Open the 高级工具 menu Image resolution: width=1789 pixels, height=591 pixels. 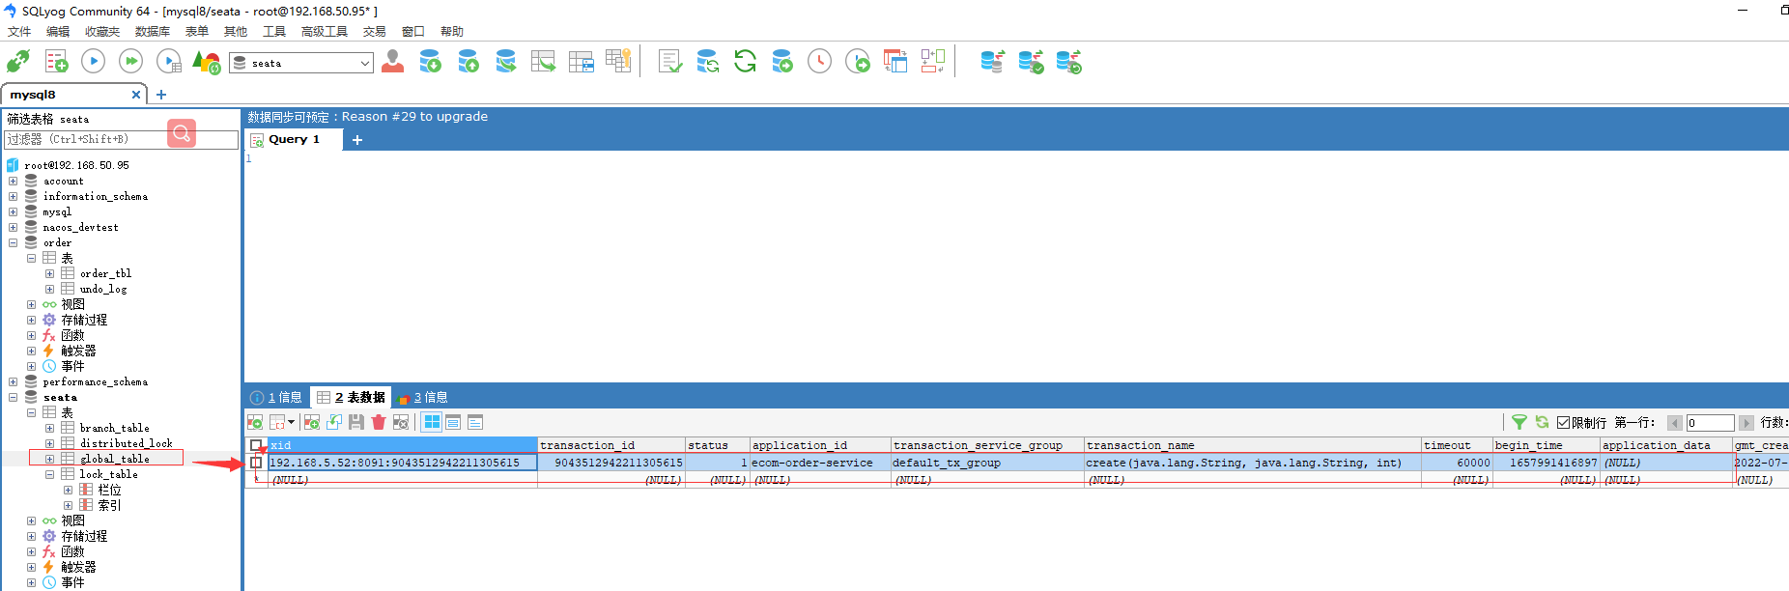point(324,32)
